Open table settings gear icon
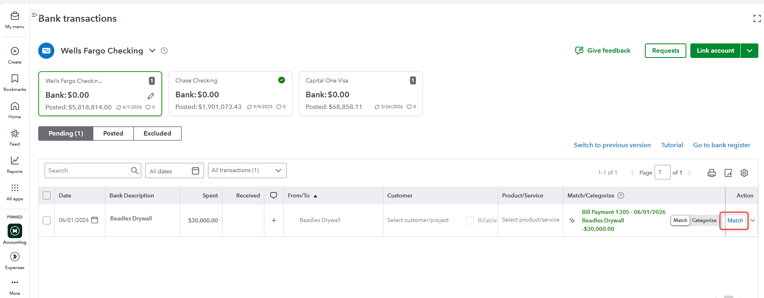Image resolution: width=764 pixels, height=298 pixels. click(744, 173)
